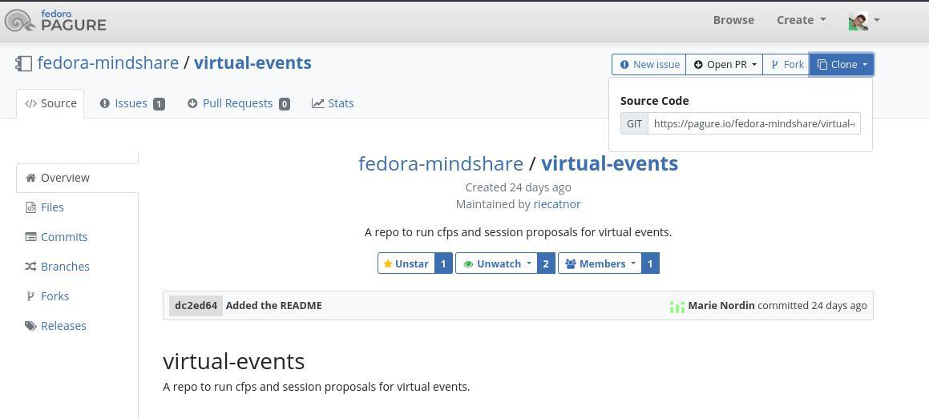Viewport: 929px width, 418px height.
Task: Click the Branches shuffle icon
Action: (x=30, y=267)
